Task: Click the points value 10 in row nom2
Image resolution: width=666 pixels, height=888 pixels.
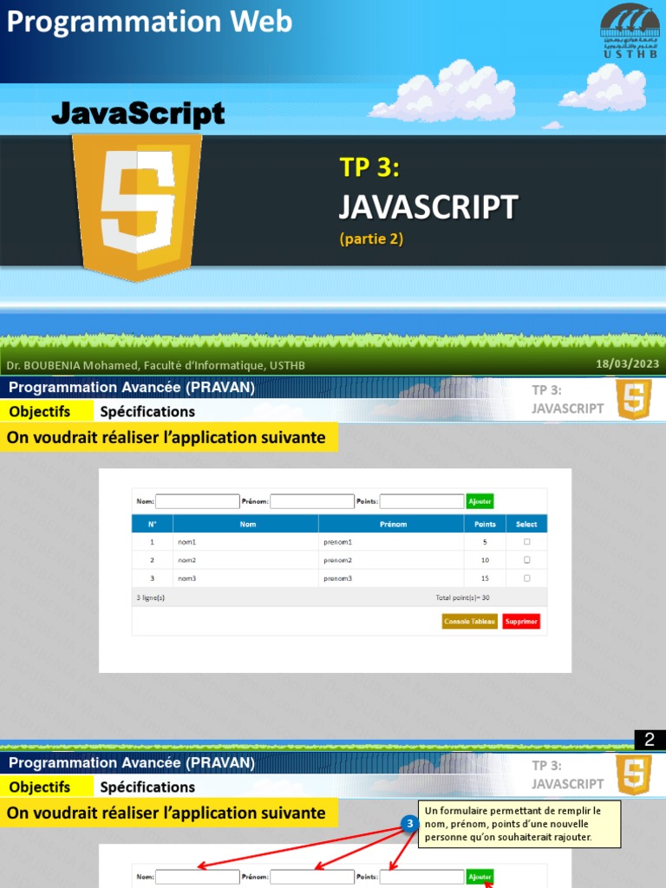Action: pos(485,560)
